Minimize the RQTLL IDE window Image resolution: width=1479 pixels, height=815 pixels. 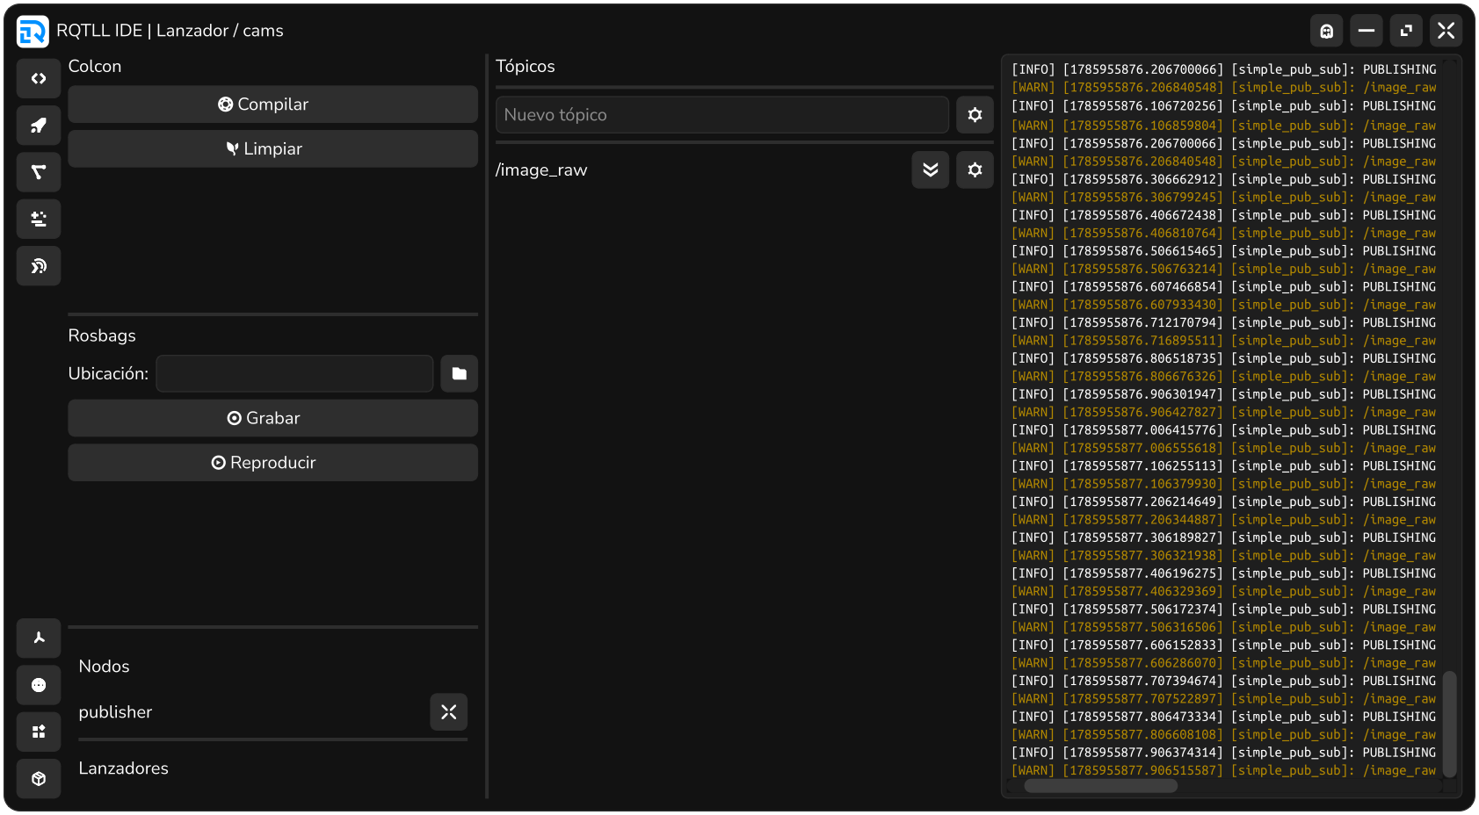coord(1367,31)
